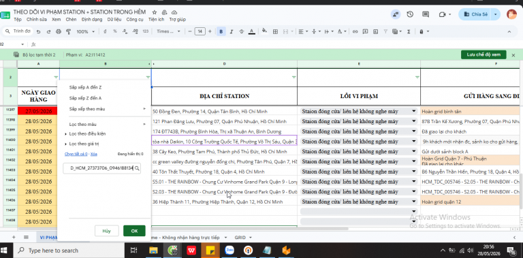Toggle bold formatting
The width and height of the screenshot is (523, 258).
221,32
